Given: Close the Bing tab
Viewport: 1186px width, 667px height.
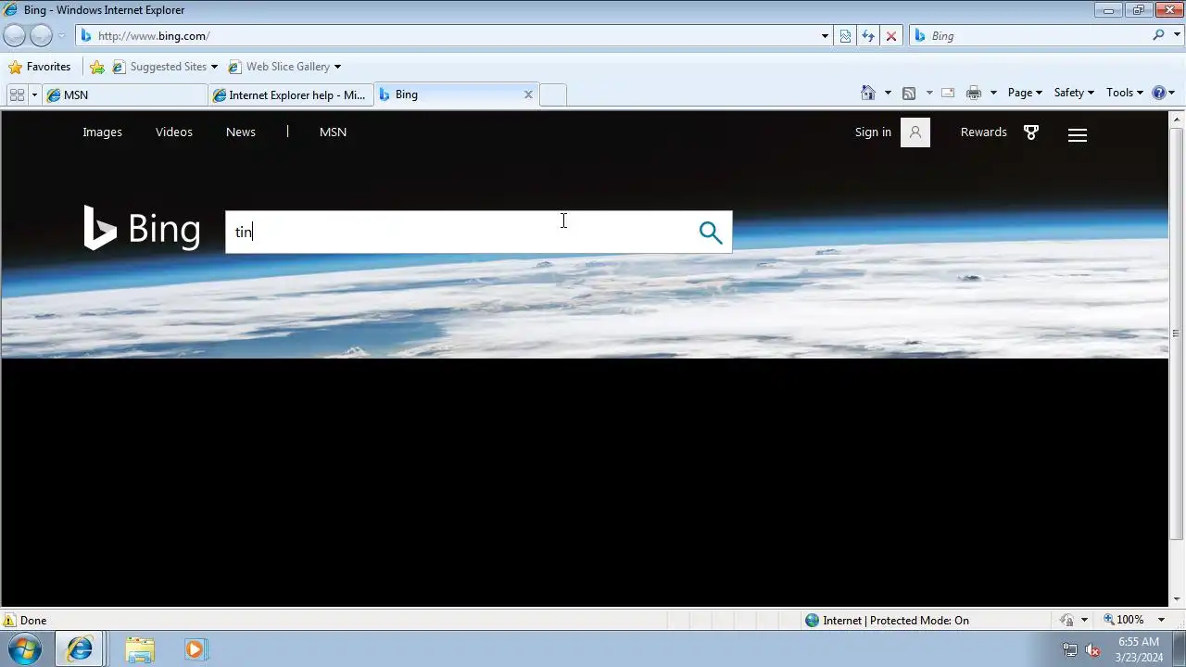Looking at the screenshot, I should click(528, 94).
